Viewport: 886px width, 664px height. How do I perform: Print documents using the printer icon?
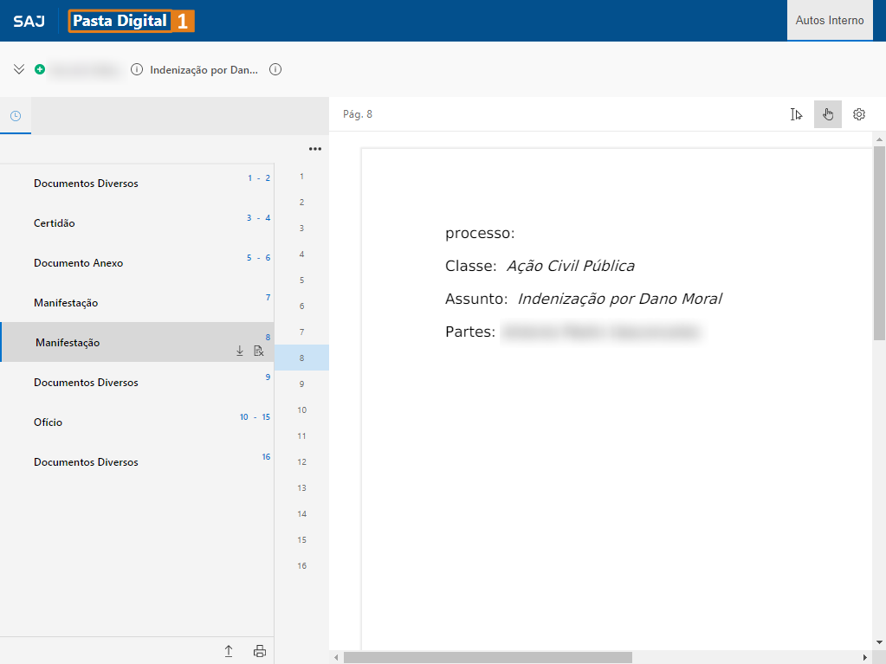(259, 651)
